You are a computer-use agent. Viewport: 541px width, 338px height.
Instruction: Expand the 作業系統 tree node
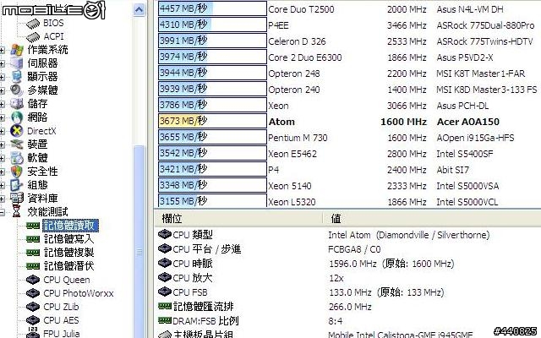pos(2,50)
